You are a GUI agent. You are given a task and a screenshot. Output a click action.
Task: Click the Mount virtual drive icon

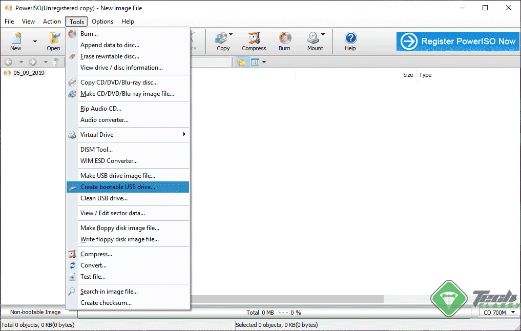pos(315,41)
